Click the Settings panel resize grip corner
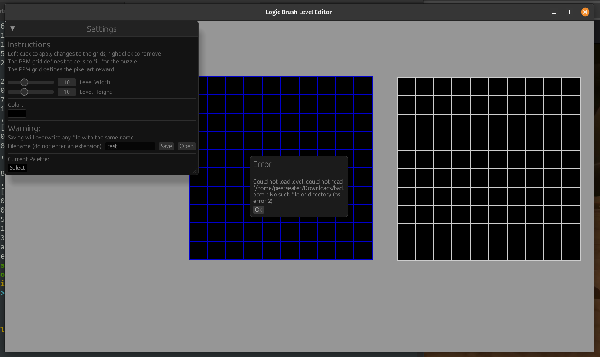Image resolution: width=600 pixels, height=357 pixels. pos(195,172)
